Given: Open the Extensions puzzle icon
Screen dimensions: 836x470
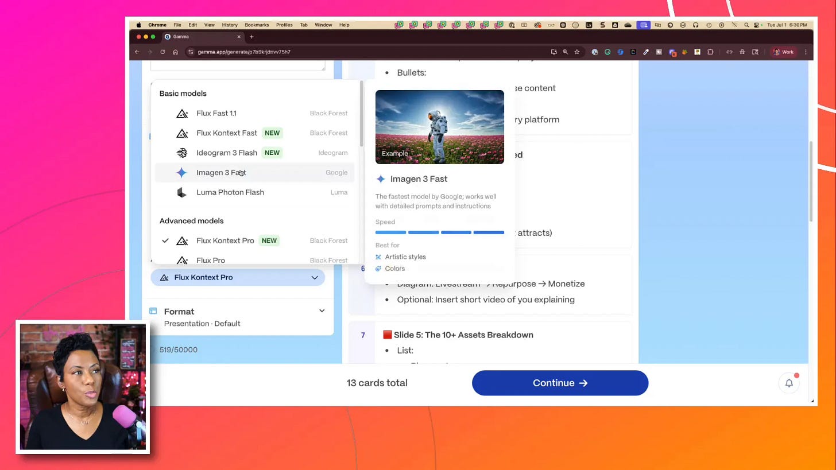Looking at the screenshot, I should coord(710,52).
